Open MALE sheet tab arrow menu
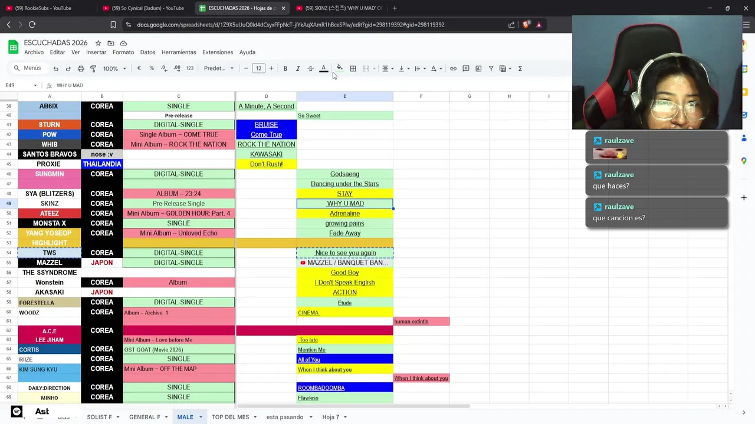Screen dimensions: 755x424 pyautogui.click(x=201, y=417)
